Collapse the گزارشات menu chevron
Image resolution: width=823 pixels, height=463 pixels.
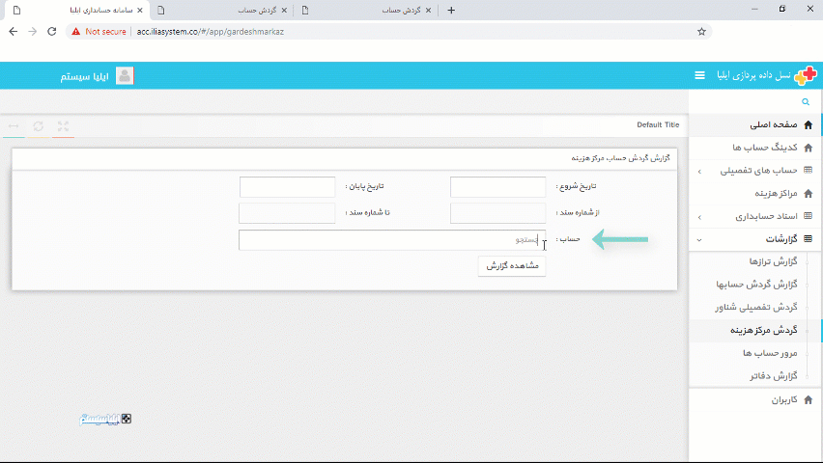699,239
